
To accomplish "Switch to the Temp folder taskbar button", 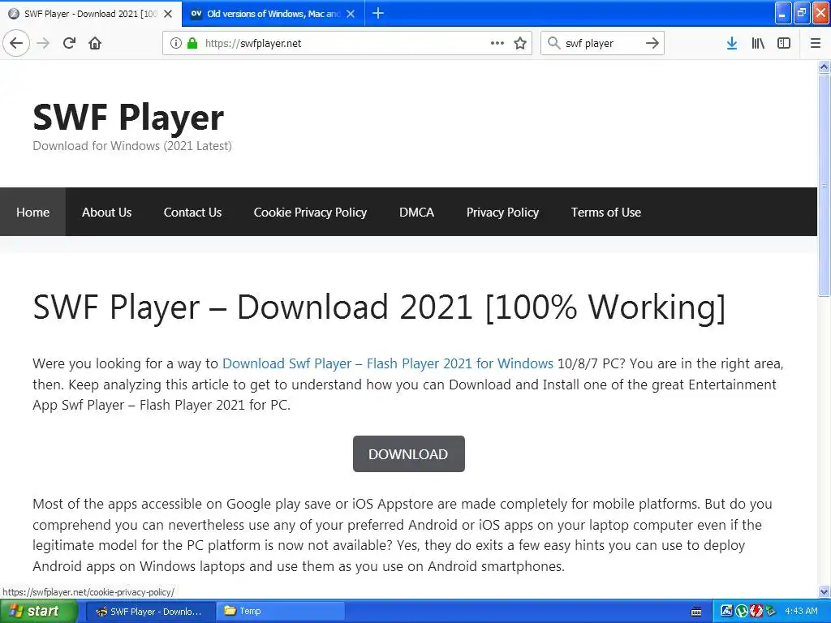I will coord(281,612).
